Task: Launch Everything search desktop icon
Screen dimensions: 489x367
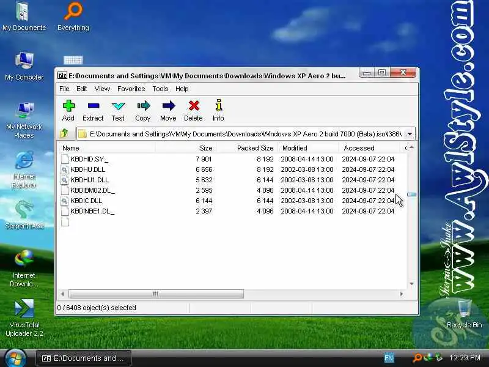Action: [x=73, y=17]
